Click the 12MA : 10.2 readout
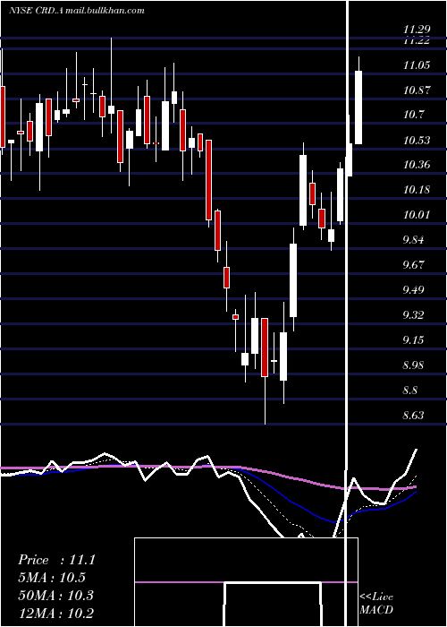 (55, 612)
